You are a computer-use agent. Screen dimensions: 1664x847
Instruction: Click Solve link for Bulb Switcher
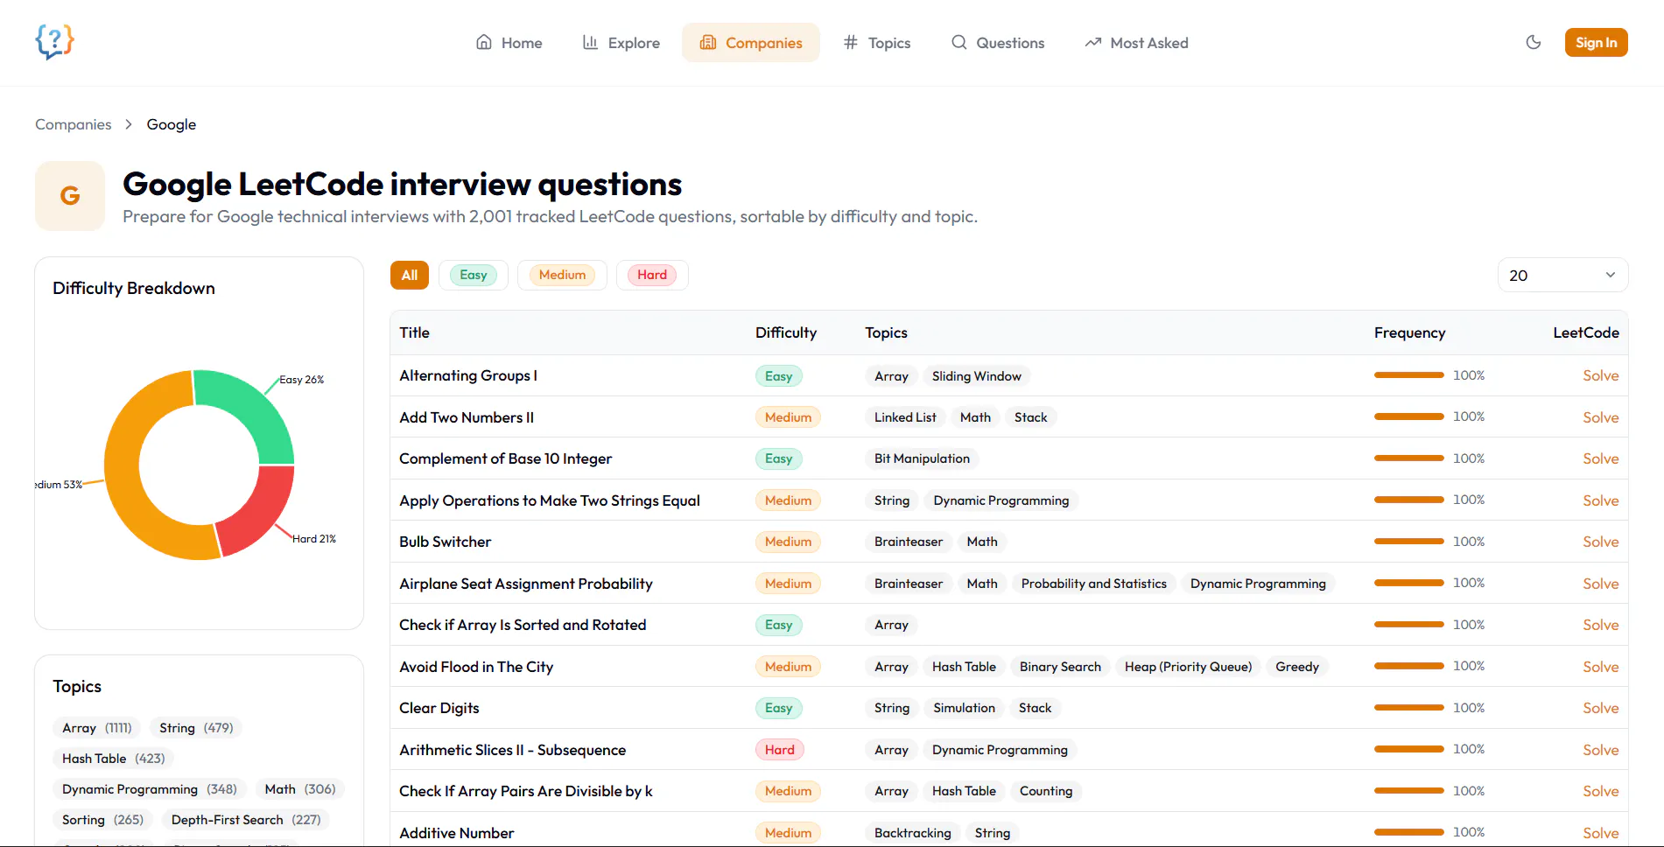click(1600, 542)
